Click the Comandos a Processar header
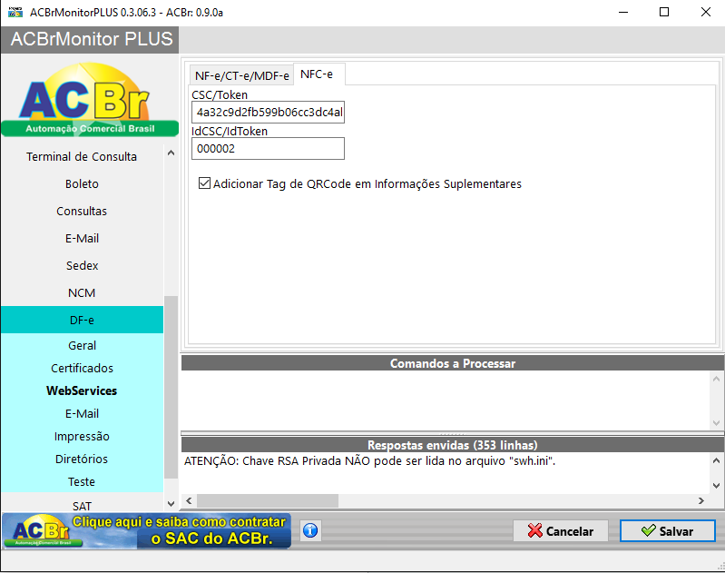Image resolution: width=725 pixels, height=573 pixels. point(453,363)
